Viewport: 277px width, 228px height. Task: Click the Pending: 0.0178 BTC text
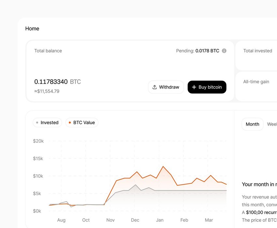[198, 51]
